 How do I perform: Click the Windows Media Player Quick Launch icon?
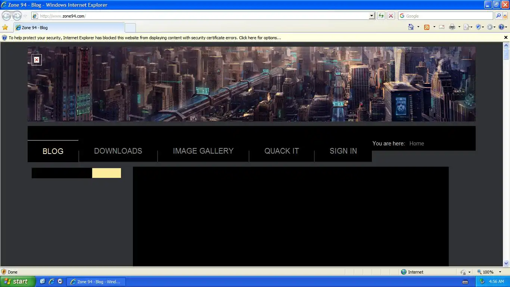60,281
